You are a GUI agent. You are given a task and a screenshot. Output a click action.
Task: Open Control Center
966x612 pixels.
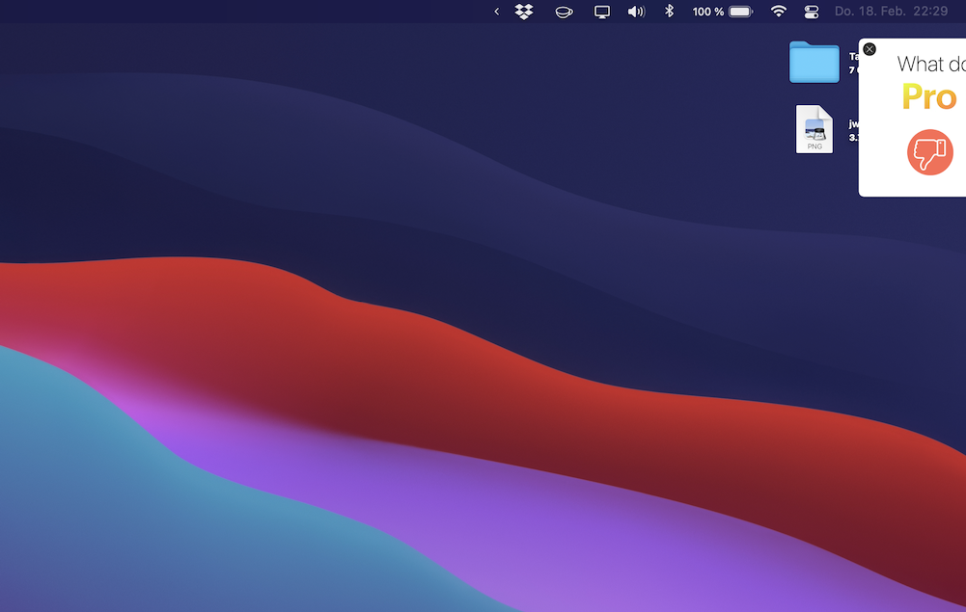[x=812, y=12]
